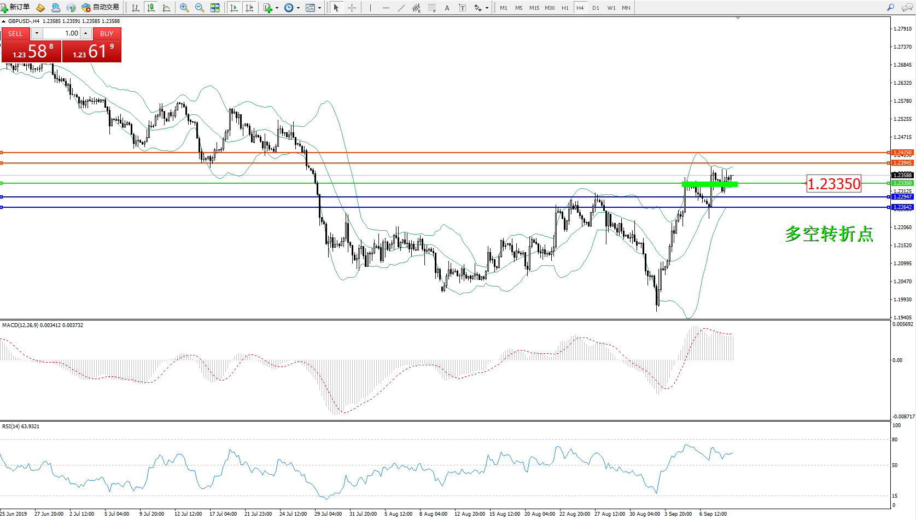Screen dimensions: 916x519
Task: Select the text label tool
Action: click(462, 8)
